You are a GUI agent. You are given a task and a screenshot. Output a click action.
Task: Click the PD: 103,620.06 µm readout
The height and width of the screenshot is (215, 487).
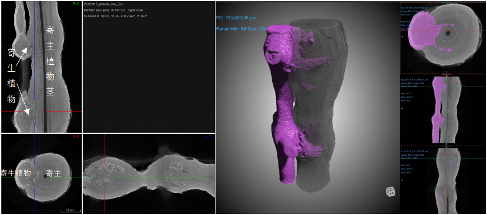pyautogui.click(x=242, y=18)
